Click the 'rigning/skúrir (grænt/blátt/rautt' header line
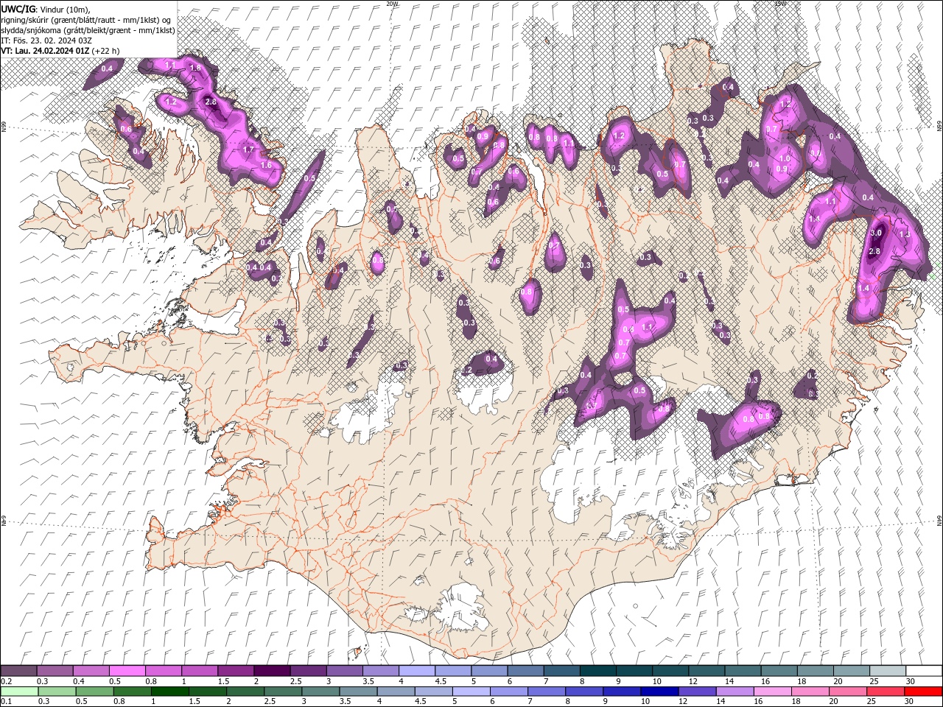This screenshot has width=943, height=707. pyautogui.click(x=87, y=19)
